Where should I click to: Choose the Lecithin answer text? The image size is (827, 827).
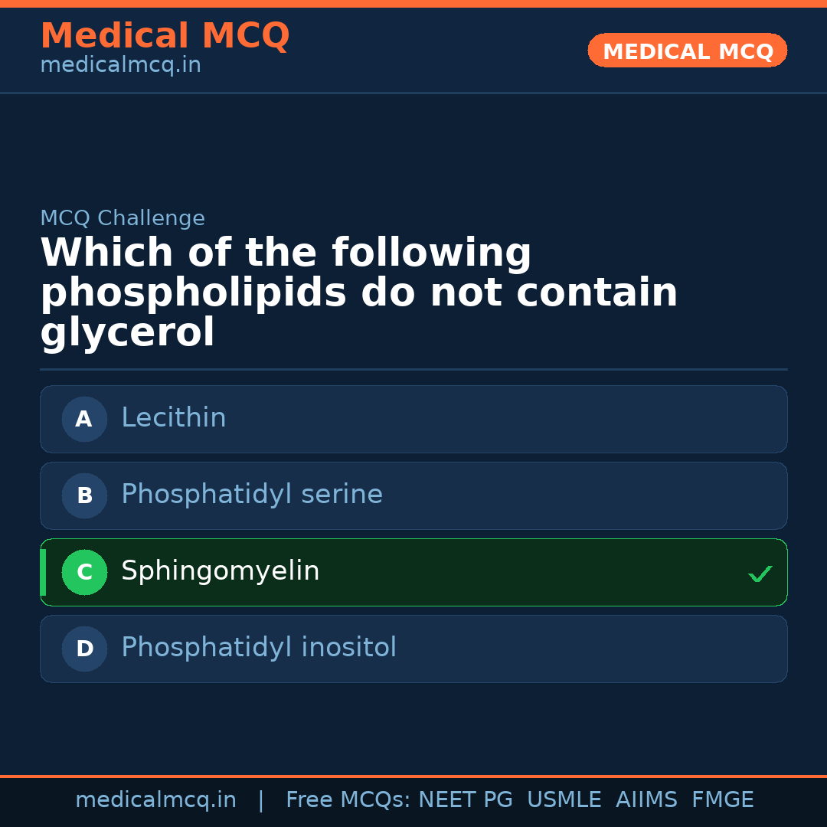coord(174,418)
